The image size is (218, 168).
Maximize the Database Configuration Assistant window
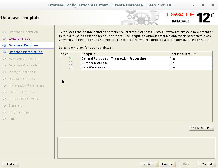[x=203, y=5]
